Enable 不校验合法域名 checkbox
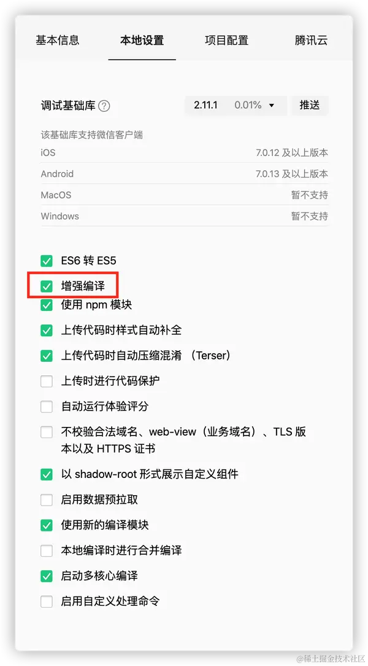Screen dimensions: 368x666 47,433
